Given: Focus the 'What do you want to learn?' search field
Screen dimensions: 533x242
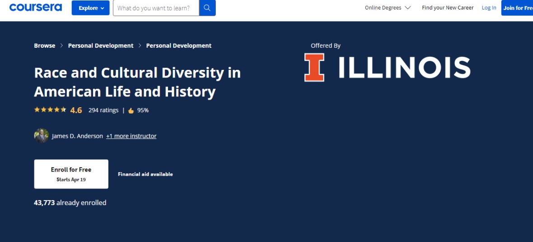Looking at the screenshot, I should (x=156, y=8).
